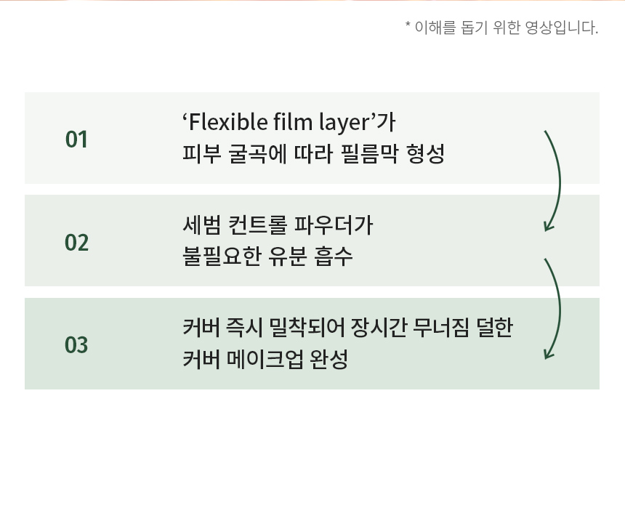The width and height of the screenshot is (625, 505).
Task: Click the arrowhead pointing at step 02 row
Action: tap(549, 227)
